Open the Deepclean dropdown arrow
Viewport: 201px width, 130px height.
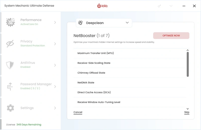point(127,23)
